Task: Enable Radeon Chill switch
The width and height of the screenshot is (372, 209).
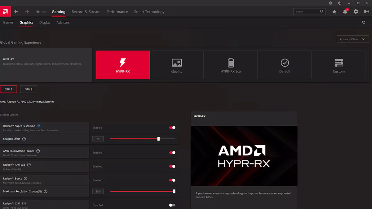Action: pos(172,205)
